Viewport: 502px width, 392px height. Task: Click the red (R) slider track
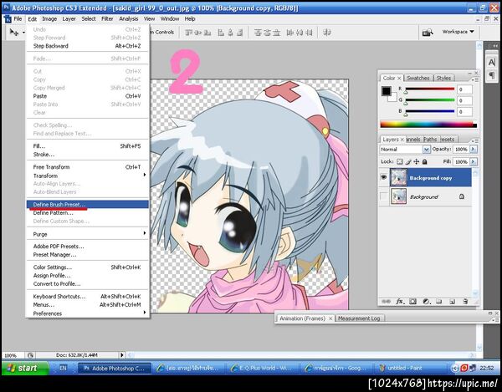[x=430, y=89]
